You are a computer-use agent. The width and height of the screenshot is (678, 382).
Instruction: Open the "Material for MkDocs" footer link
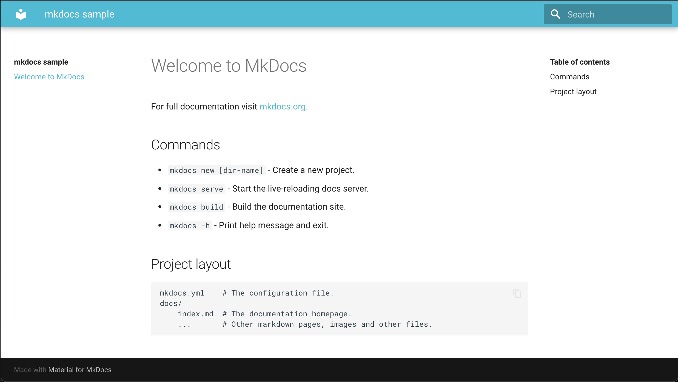[x=80, y=369]
